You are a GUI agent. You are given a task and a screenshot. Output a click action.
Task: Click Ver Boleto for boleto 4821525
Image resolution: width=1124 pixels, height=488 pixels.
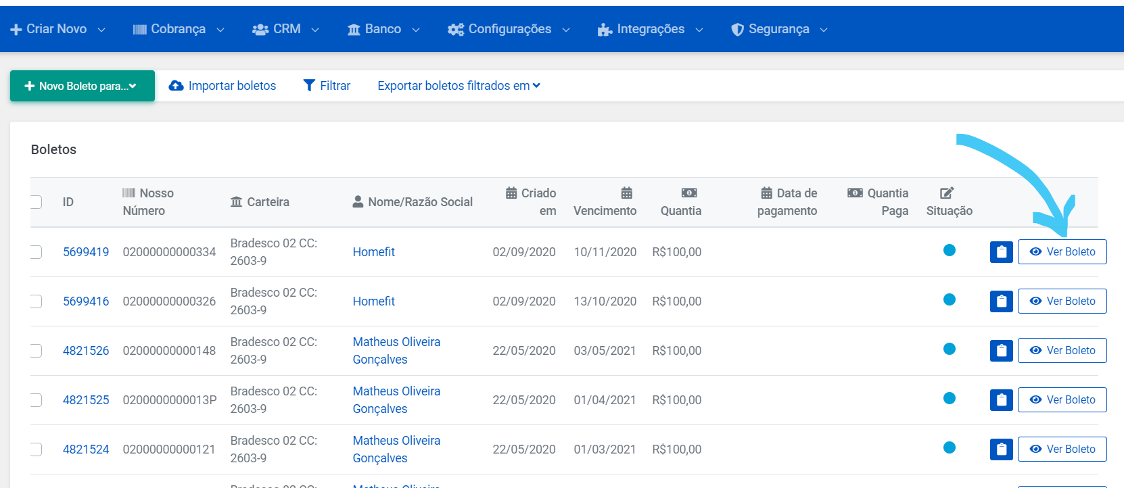click(x=1062, y=399)
